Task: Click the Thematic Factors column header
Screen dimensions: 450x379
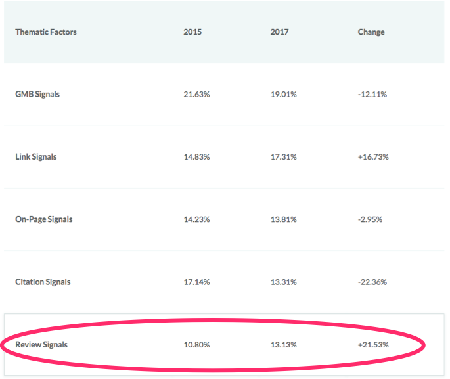Action: tap(46, 32)
